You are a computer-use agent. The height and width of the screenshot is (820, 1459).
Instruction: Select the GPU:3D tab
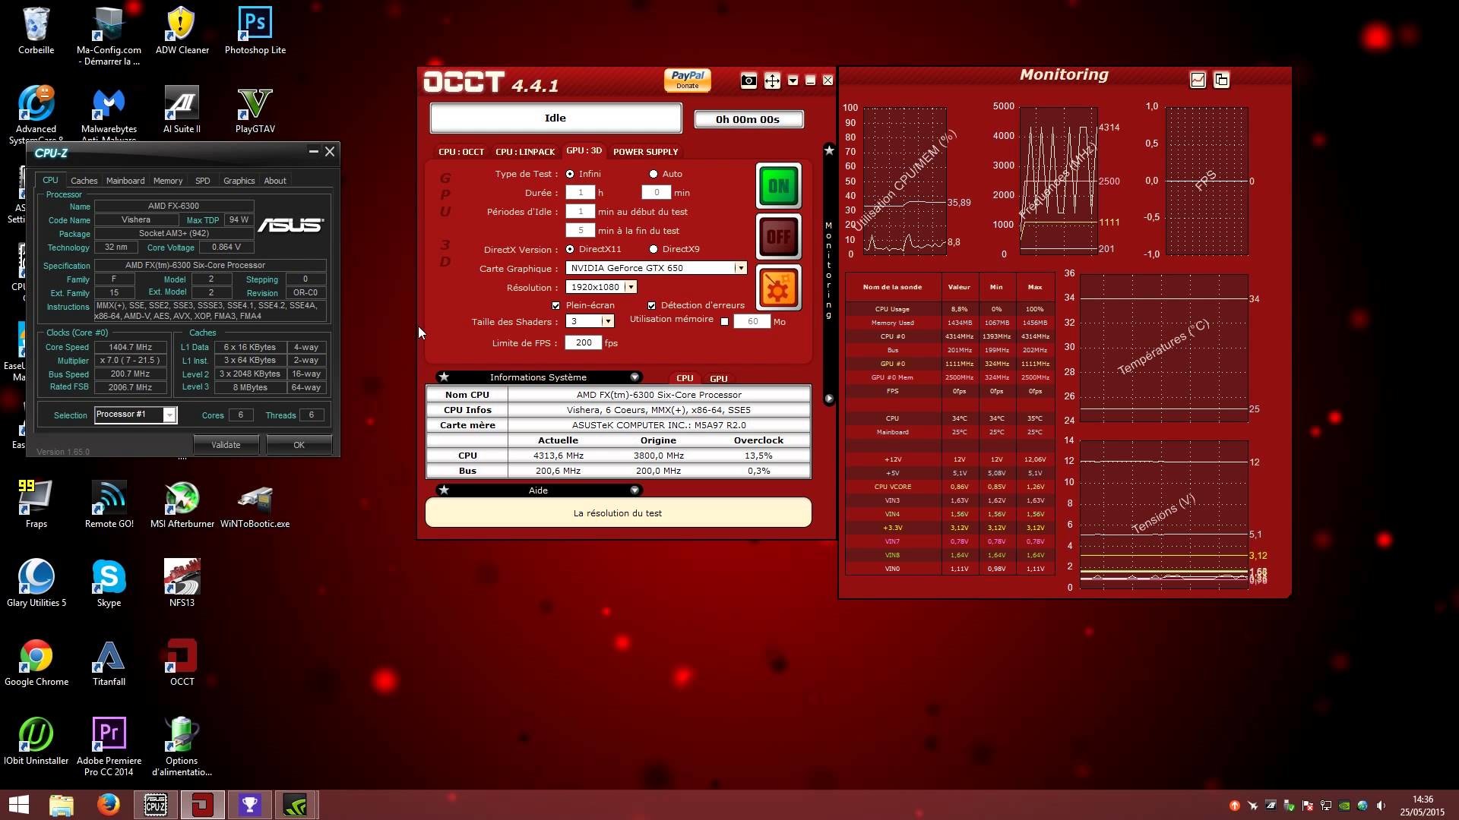[584, 151]
